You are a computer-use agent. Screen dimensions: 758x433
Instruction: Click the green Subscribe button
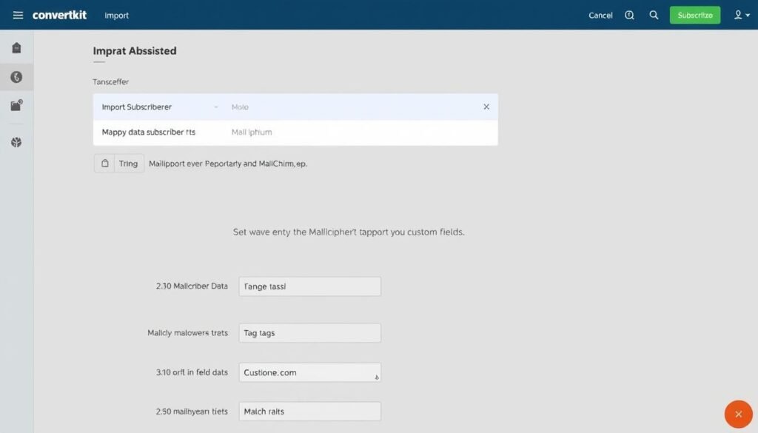click(x=694, y=14)
